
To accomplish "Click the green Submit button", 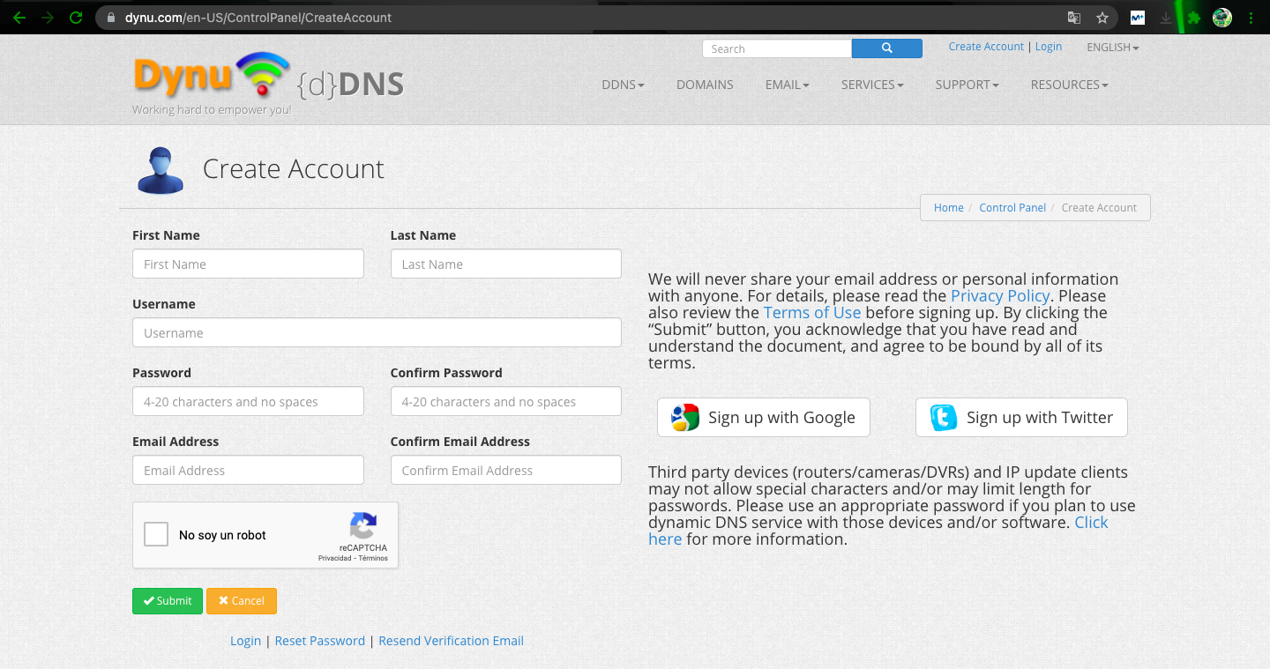I will [168, 601].
